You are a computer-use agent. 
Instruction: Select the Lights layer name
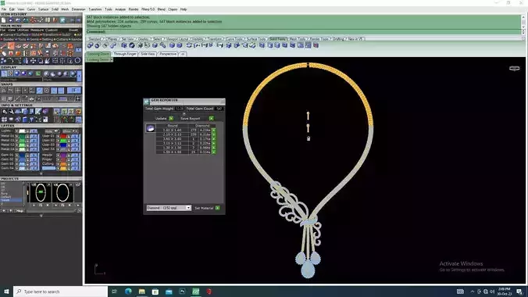(x=6, y=131)
